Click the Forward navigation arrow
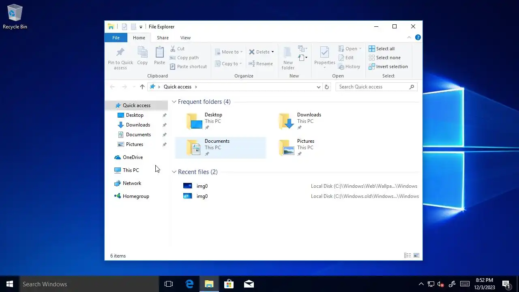Screen dimensions: 519x292 (x=124, y=87)
